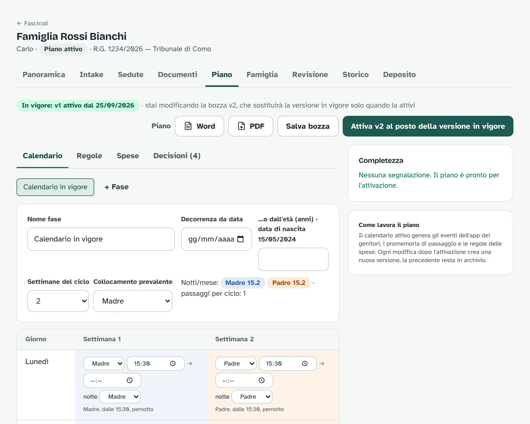Click the age in years input field
This screenshot has width=530, height=424.
point(293,259)
